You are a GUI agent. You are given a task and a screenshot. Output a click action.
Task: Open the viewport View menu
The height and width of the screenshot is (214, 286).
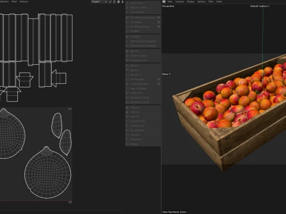click(x=170, y=2)
